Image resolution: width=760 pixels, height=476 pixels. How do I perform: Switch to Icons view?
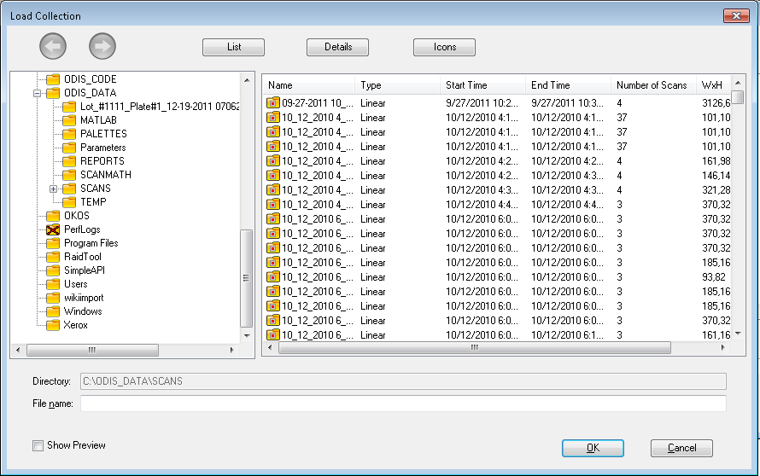click(x=444, y=48)
